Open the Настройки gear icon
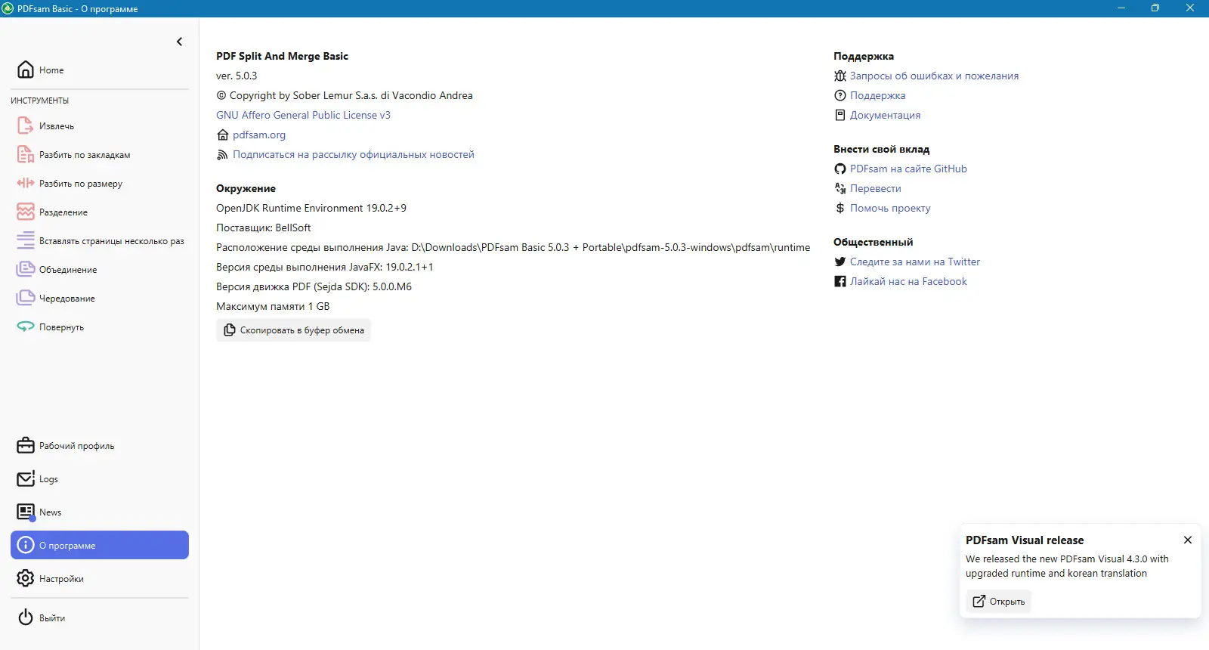The height and width of the screenshot is (650, 1209). tap(26, 578)
